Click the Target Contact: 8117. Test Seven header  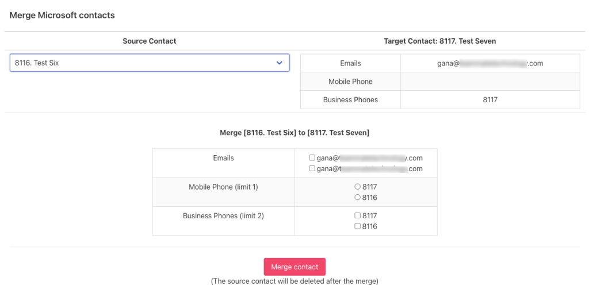coord(440,41)
